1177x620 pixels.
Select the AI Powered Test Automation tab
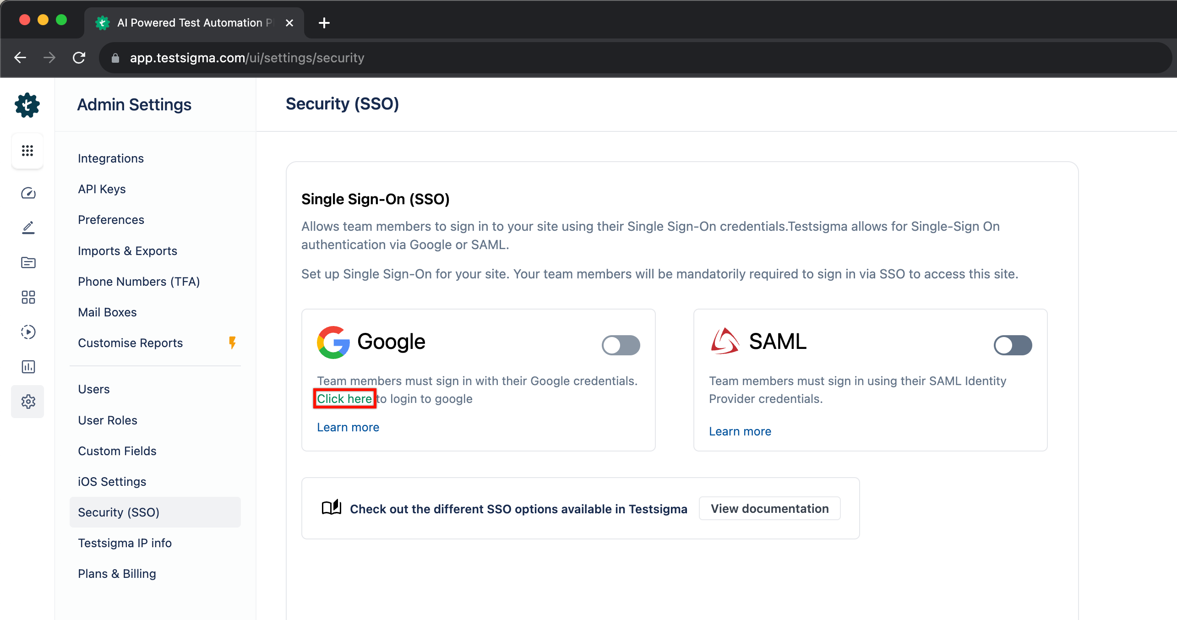point(194,23)
